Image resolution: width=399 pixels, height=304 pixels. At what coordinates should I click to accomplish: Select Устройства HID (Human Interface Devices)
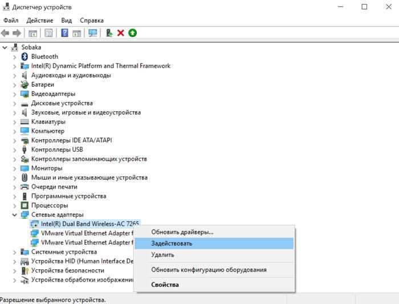pyautogui.click(x=82, y=261)
